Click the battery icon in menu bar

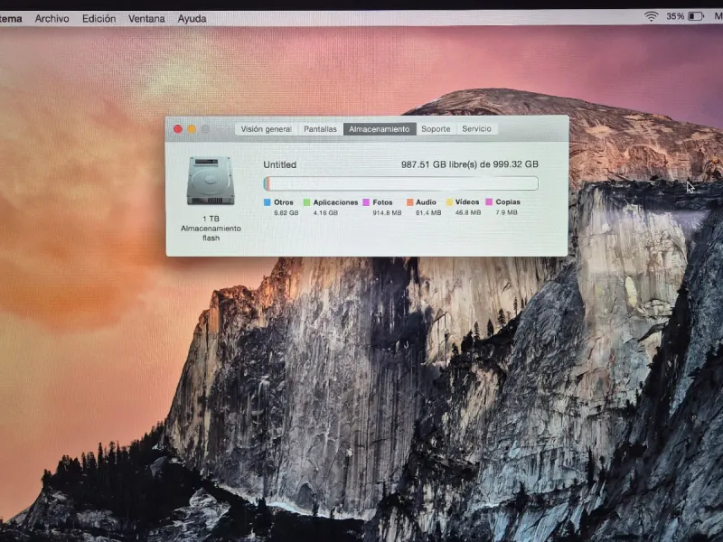pyautogui.click(x=696, y=16)
